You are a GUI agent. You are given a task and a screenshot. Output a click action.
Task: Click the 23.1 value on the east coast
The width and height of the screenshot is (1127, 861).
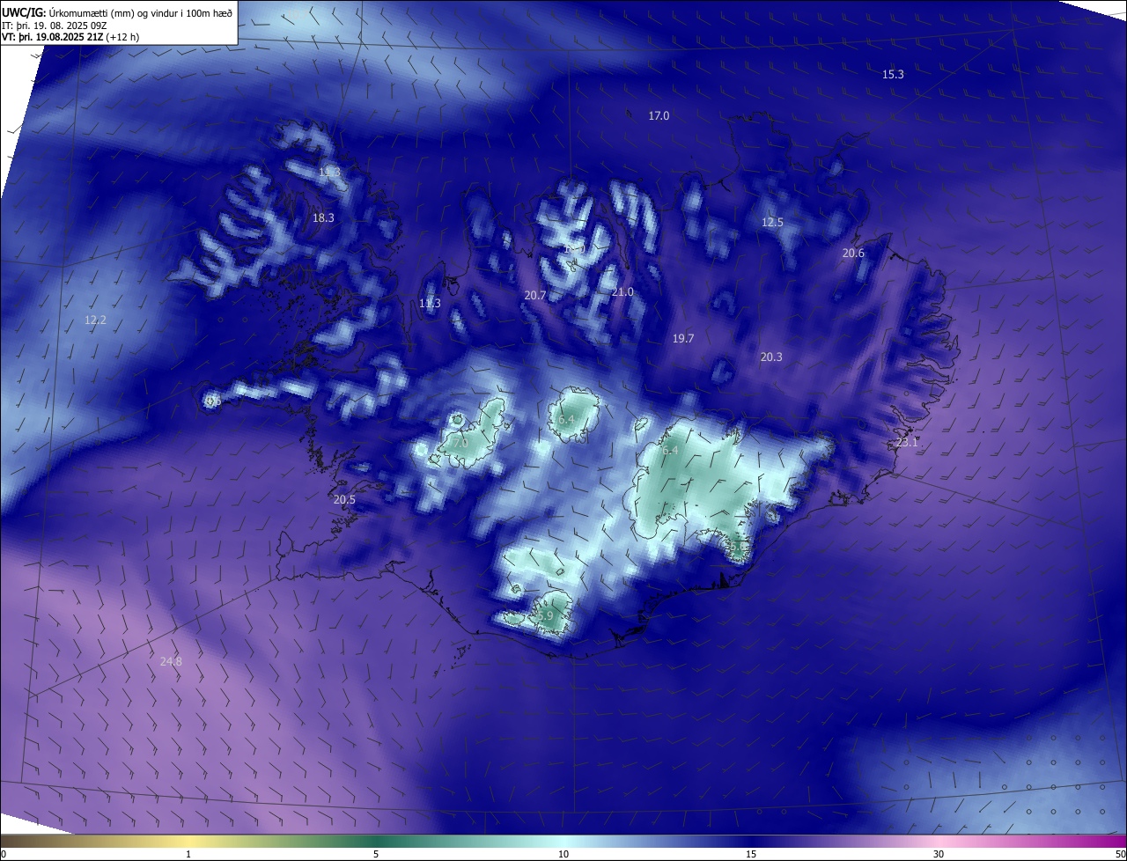tap(906, 443)
